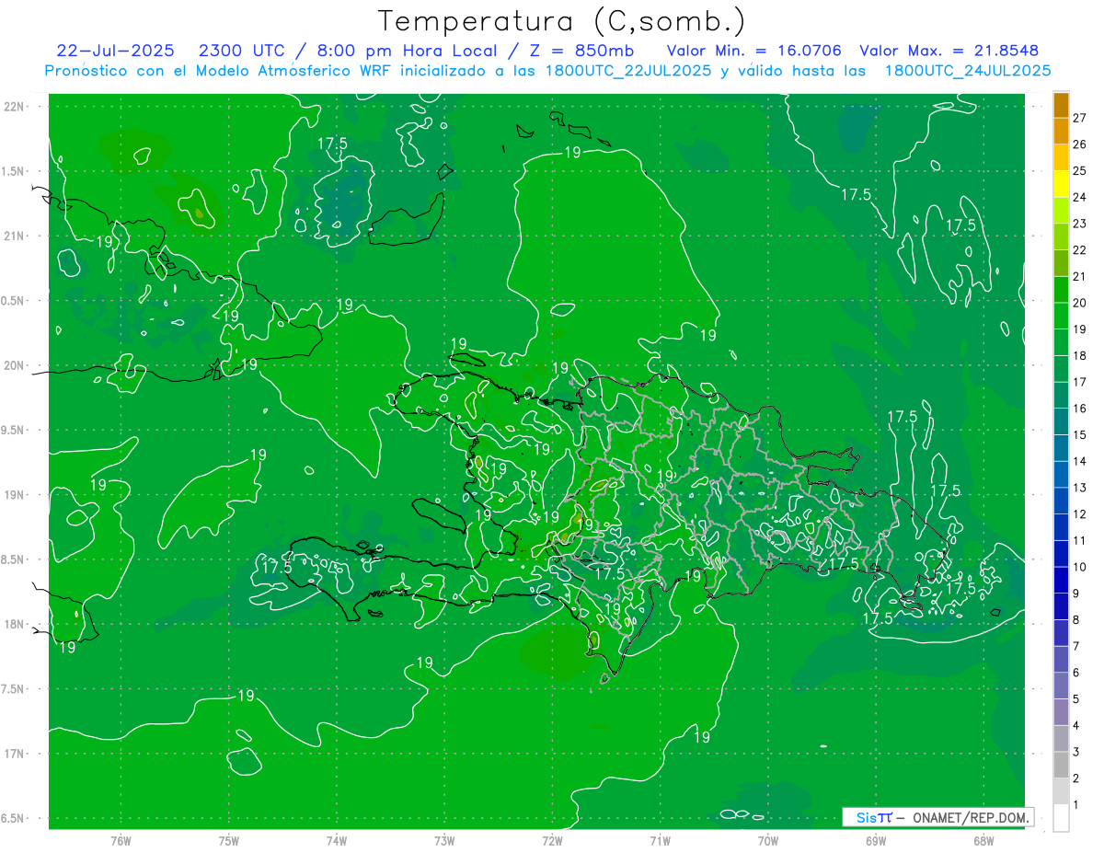The height and width of the screenshot is (853, 1104).
Task: Click the "1800UTC_22JUL2025" initialization time
Action: tap(628, 70)
